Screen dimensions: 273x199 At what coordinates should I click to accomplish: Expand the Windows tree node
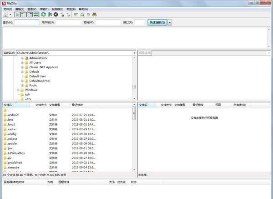click(18, 90)
